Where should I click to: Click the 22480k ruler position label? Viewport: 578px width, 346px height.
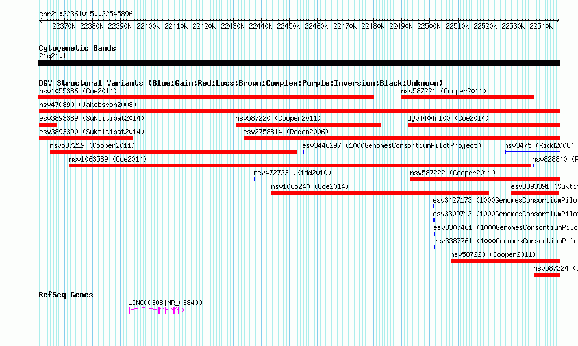point(373,26)
